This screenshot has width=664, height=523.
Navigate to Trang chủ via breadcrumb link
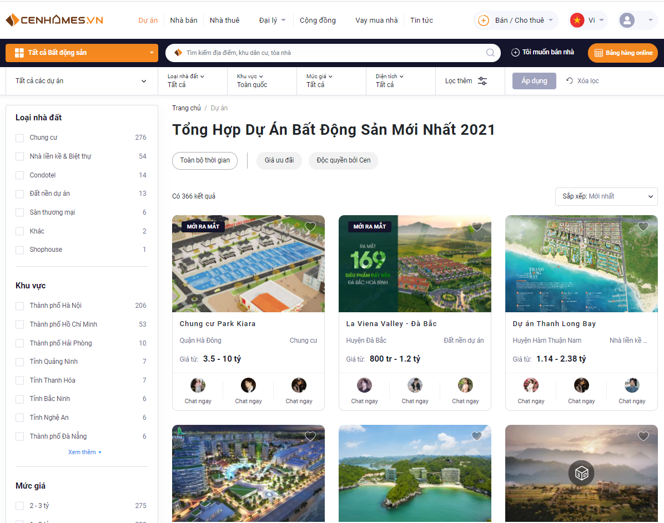coord(187,108)
